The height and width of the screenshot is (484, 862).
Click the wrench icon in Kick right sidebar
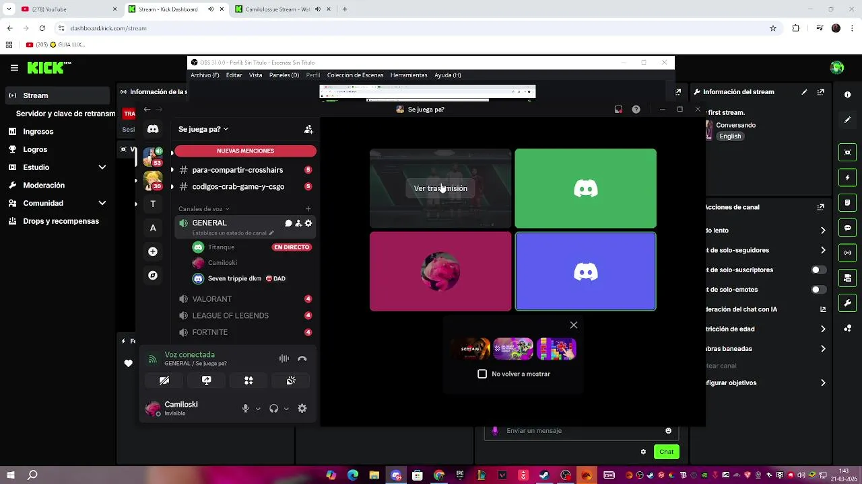pyautogui.click(x=848, y=303)
